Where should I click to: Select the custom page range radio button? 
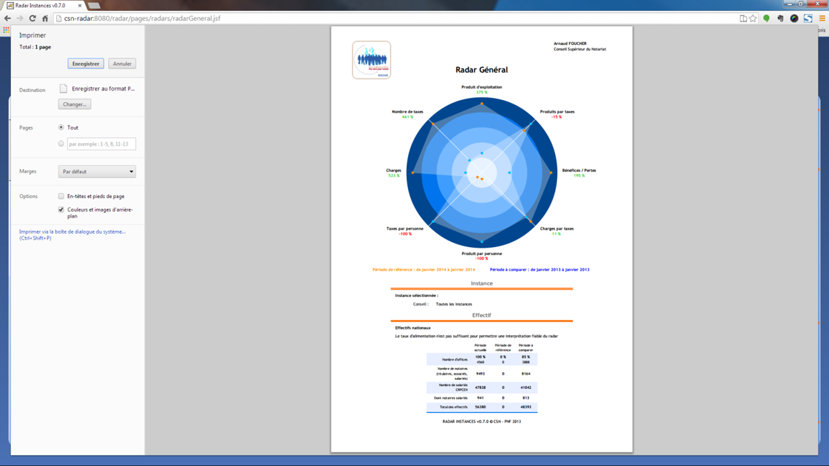click(x=61, y=144)
